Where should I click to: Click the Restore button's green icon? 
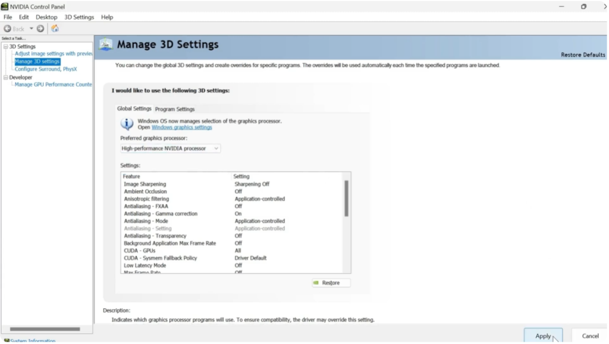317,283
